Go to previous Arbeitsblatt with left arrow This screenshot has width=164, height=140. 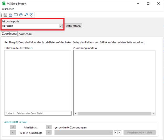13,127
